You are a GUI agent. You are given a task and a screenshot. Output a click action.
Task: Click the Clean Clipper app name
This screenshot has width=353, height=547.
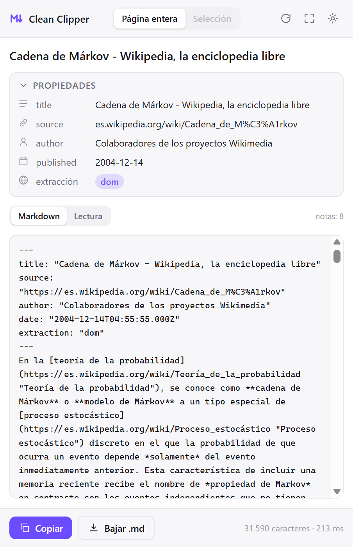tap(59, 19)
